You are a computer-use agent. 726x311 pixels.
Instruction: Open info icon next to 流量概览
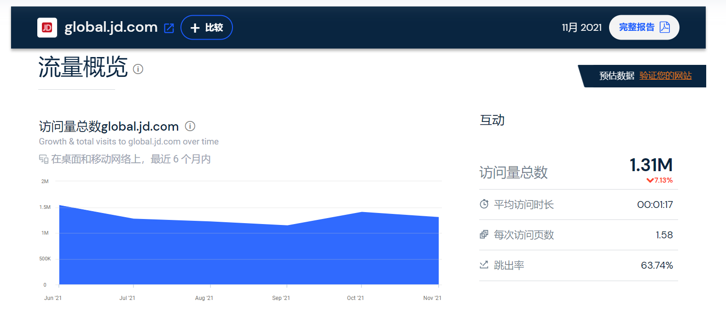pyautogui.click(x=138, y=69)
